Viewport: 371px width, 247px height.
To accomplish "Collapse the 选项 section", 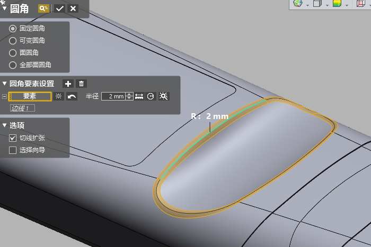I will pos(5,125).
